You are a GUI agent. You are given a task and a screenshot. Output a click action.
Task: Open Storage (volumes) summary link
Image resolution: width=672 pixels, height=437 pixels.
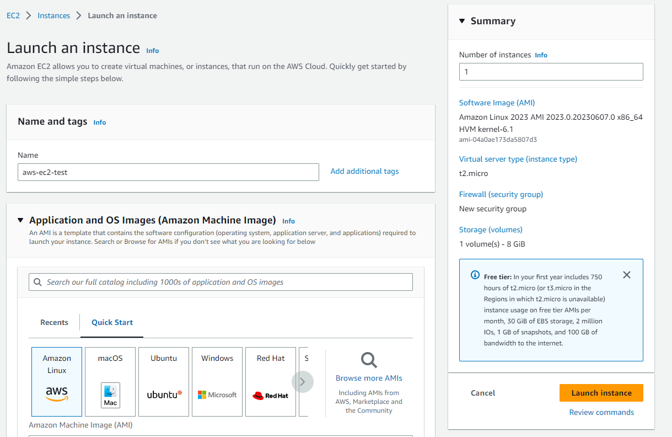click(x=491, y=230)
